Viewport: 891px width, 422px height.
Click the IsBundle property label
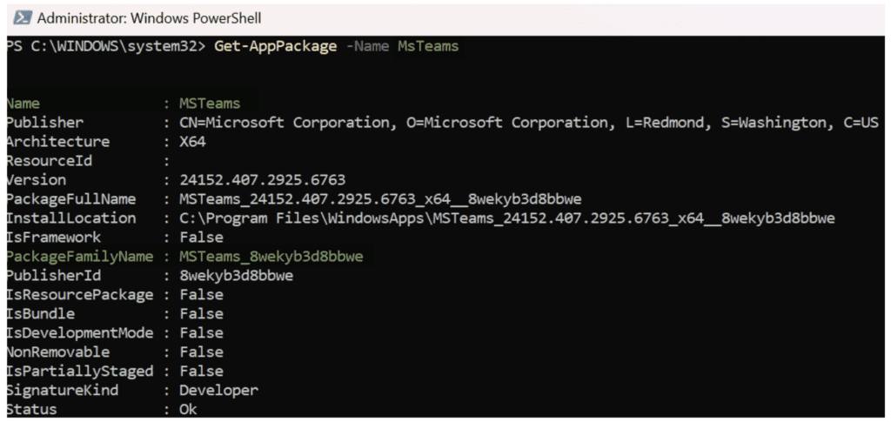[x=40, y=314]
